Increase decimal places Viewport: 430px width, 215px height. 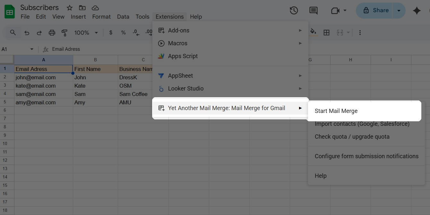(148, 32)
